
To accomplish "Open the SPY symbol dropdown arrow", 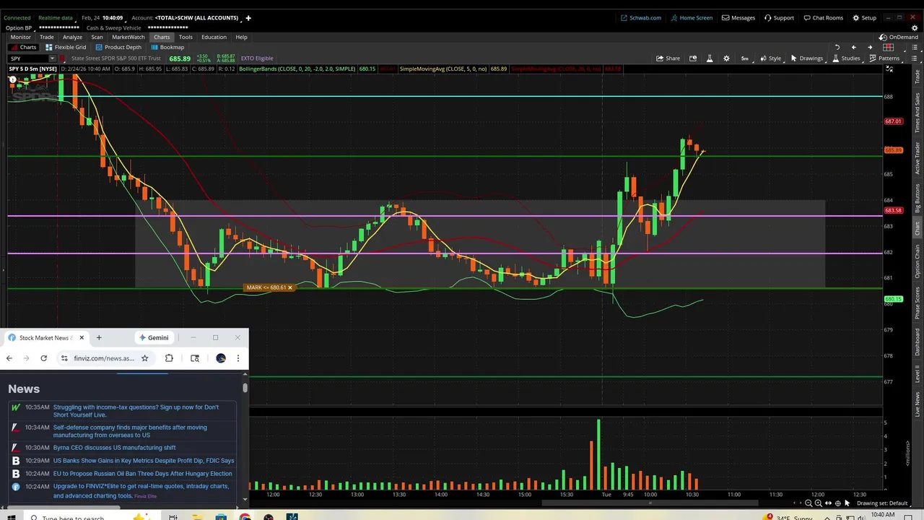I will [52, 58].
